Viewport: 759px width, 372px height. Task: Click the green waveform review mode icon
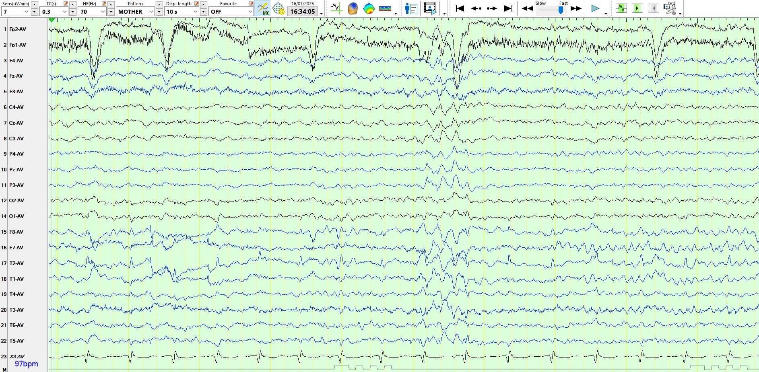tap(621, 8)
